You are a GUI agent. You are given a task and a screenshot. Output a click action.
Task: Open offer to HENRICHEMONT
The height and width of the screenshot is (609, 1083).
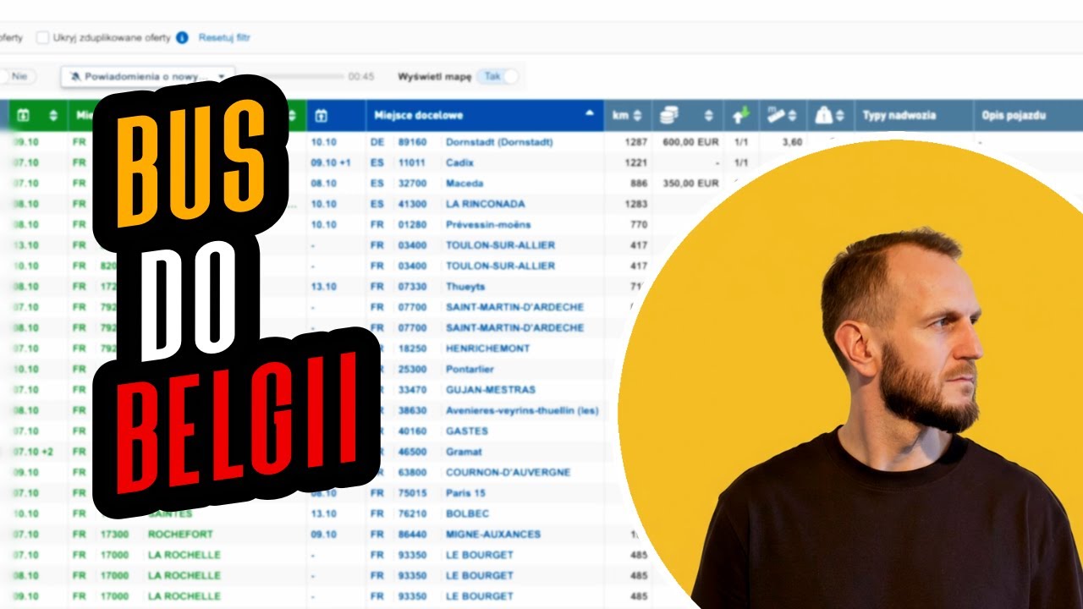(x=487, y=348)
